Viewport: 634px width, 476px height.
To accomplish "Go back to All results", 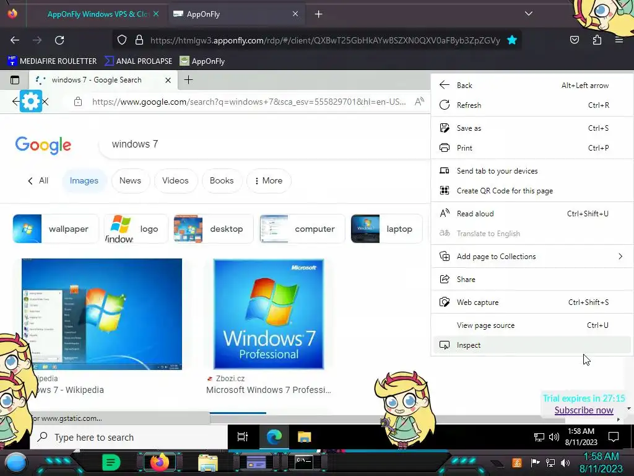I will [38, 180].
